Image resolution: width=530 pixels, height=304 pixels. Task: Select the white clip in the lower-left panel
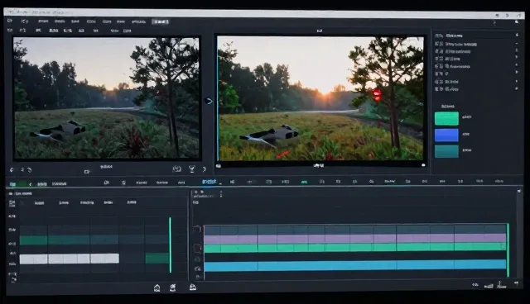70,259
